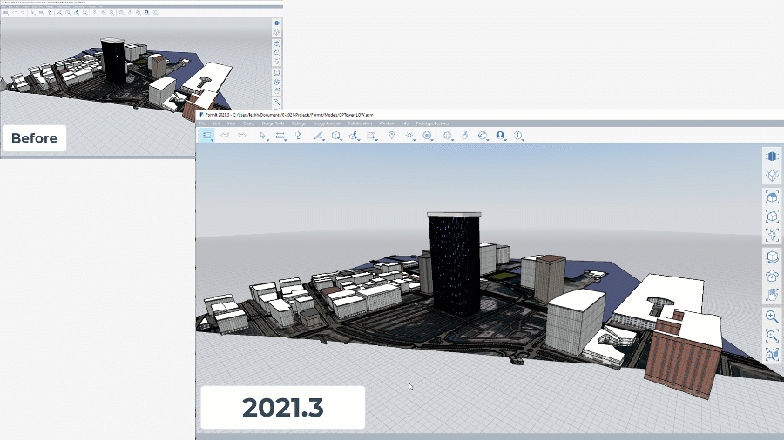
Task: Toggle Perspective view at top of right toolbar
Action: point(772,156)
